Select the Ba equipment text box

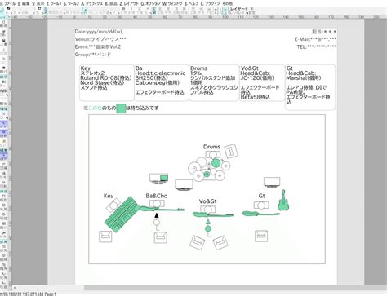162,82
